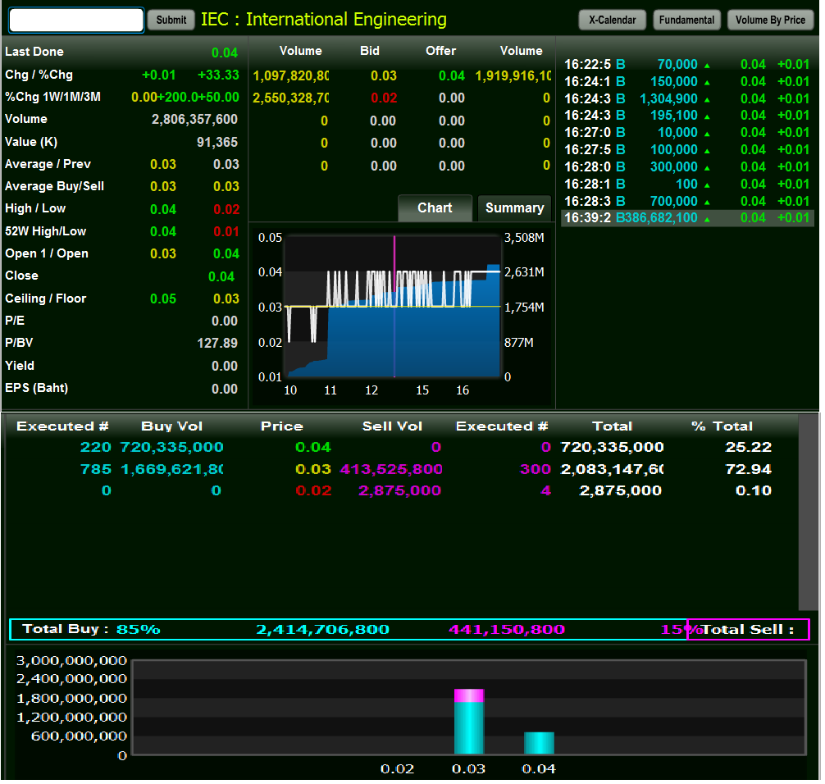825x784 pixels.
Task: Open the Fundamental view
Action: [x=686, y=20]
